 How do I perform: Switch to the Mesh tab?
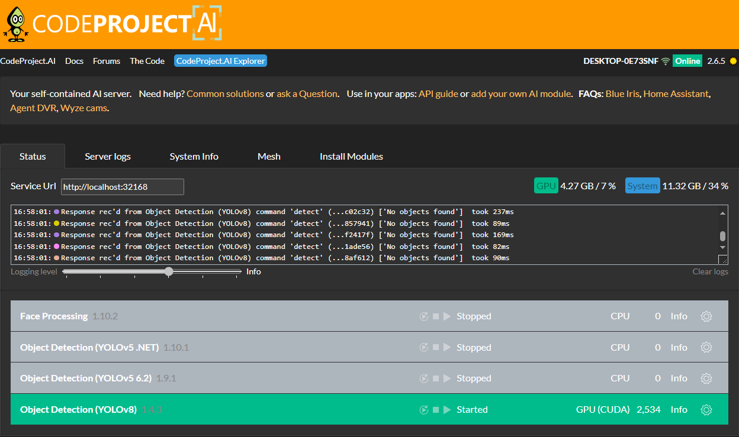(x=269, y=157)
